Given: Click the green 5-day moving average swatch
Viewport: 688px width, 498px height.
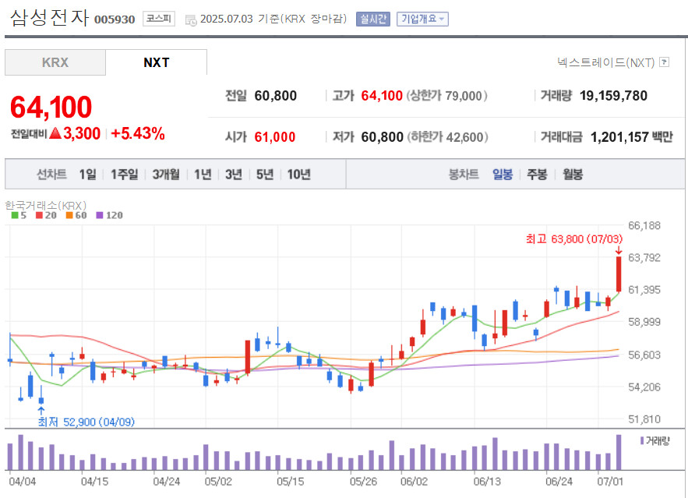Looking at the screenshot, I should [15, 215].
